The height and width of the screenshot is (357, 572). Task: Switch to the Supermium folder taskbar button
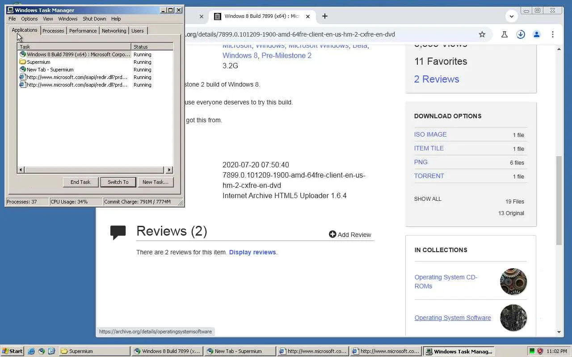95,351
